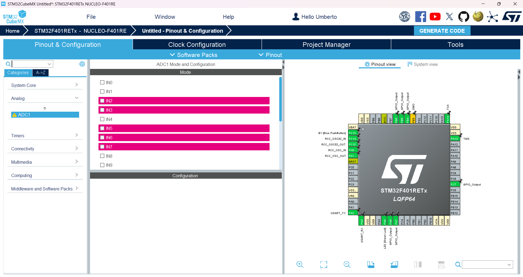Open the pin search combo box dropdown
The image size is (523, 277).
tap(509, 264)
